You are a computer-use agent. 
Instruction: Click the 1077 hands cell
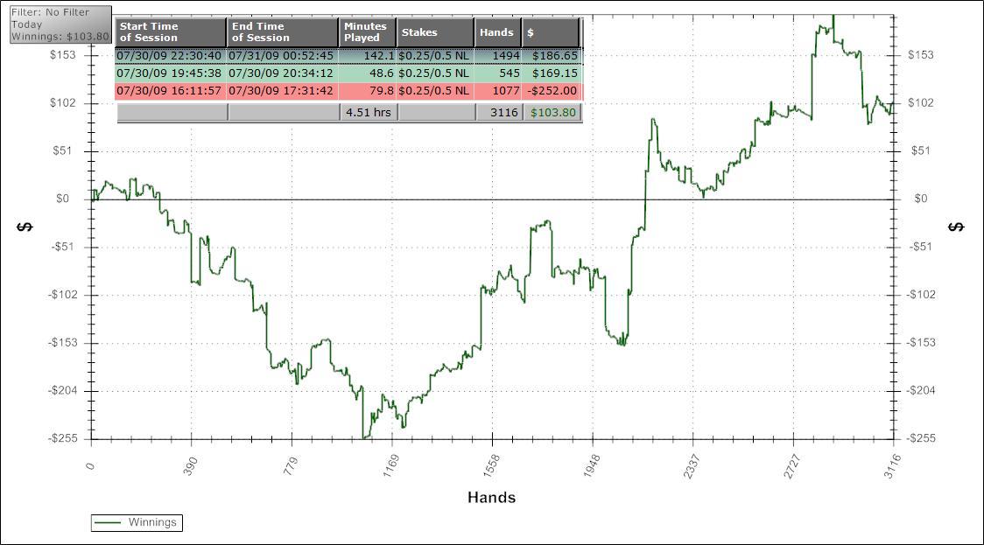coord(498,91)
